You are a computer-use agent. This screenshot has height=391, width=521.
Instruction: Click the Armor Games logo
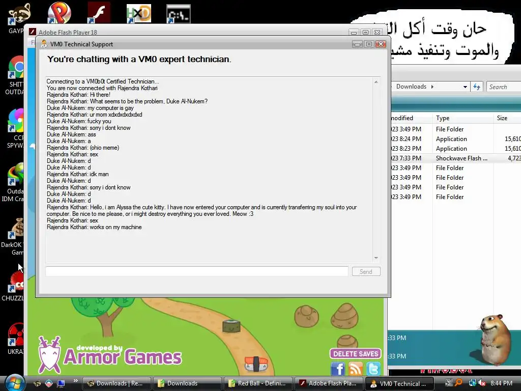[110, 355]
